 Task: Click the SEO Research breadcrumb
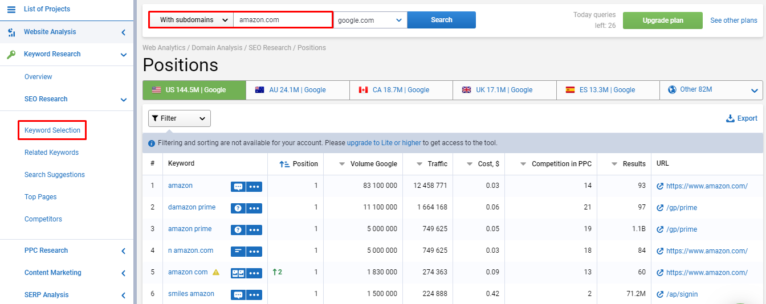coord(269,48)
